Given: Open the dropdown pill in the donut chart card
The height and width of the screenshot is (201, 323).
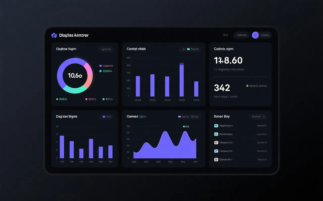Looking at the screenshot, I should coord(106,49).
